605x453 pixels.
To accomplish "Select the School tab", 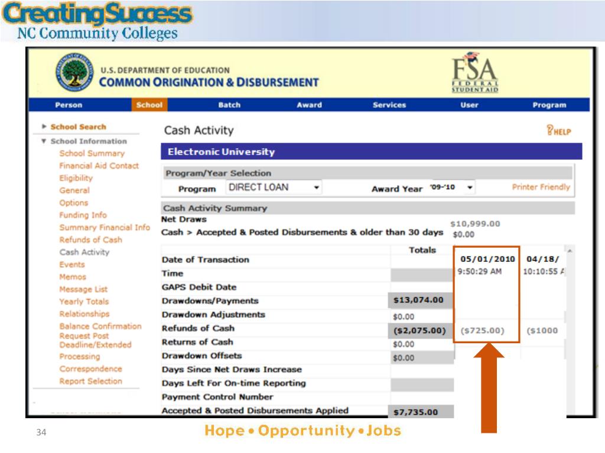I will pos(149,105).
